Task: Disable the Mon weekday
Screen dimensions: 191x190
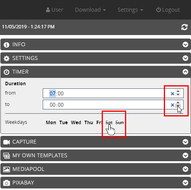Action: click(x=51, y=123)
